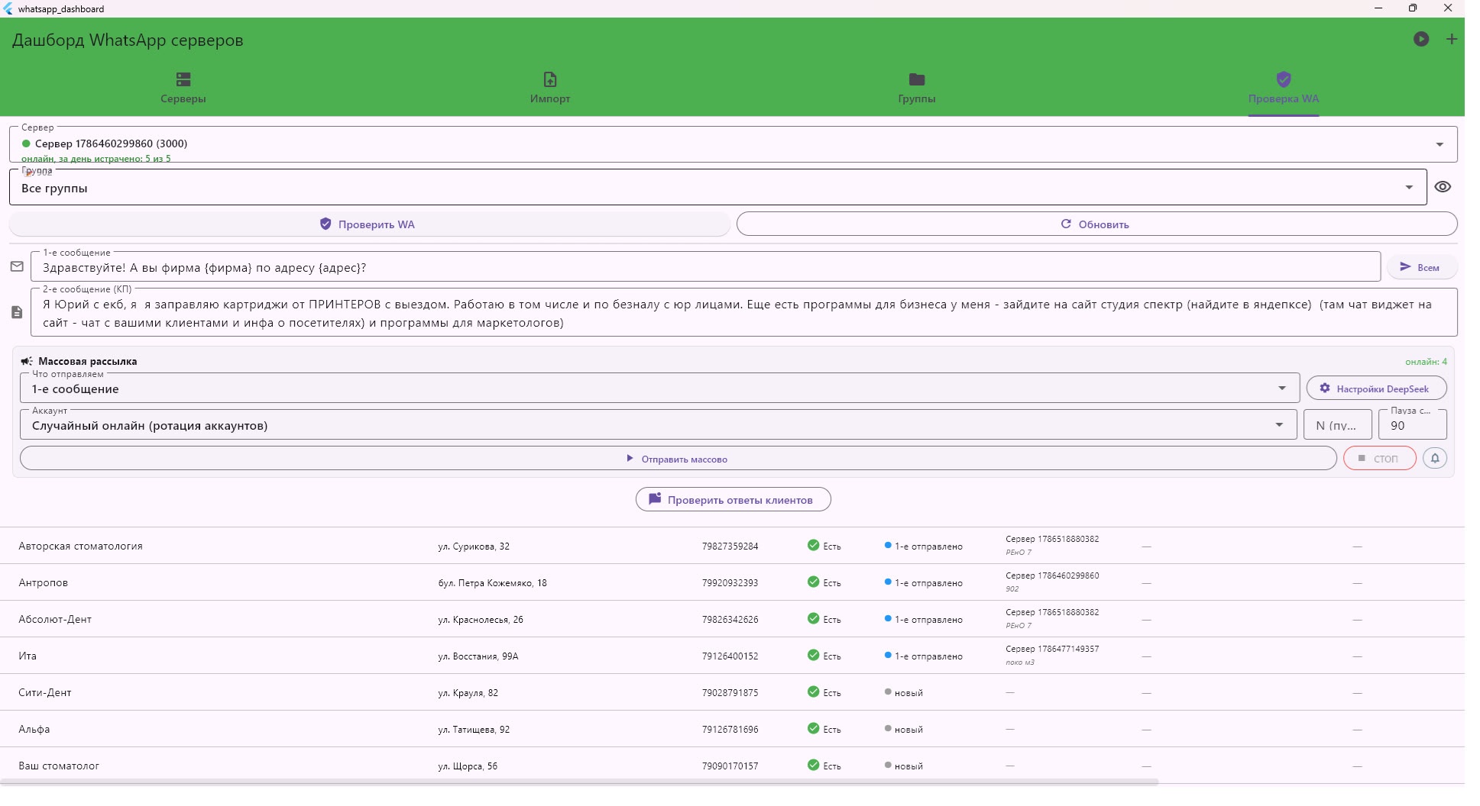Viewport: 1480px width, 806px height.
Task: Open the Что отправляем dropdown
Action: pos(659,388)
